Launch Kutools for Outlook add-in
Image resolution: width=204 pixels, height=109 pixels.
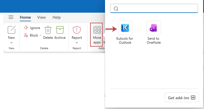click(x=125, y=28)
